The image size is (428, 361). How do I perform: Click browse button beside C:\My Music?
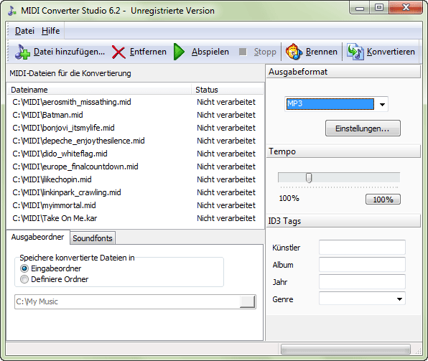(x=247, y=301)
